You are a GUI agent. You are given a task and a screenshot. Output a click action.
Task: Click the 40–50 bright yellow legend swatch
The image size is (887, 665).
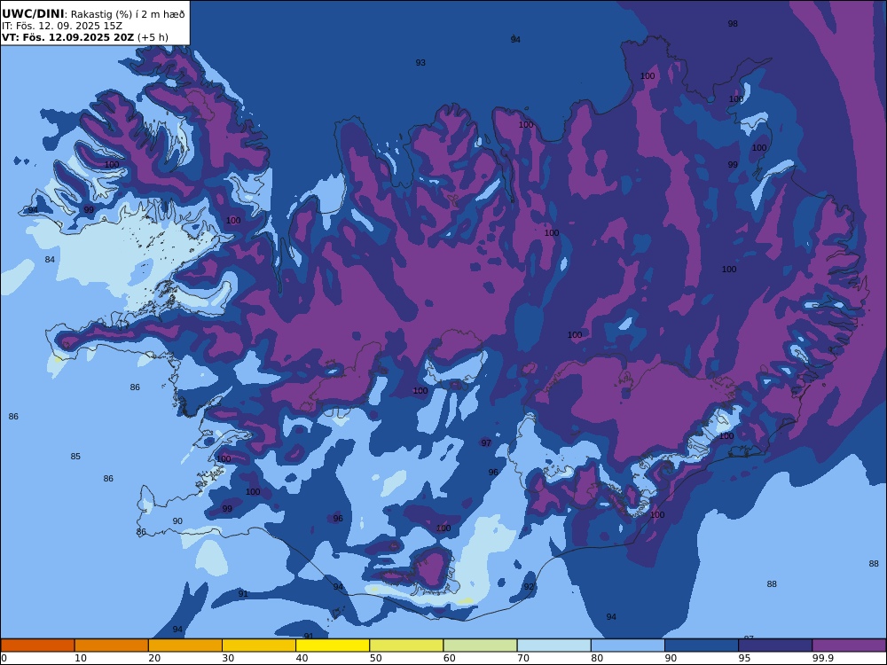(333, 645)
